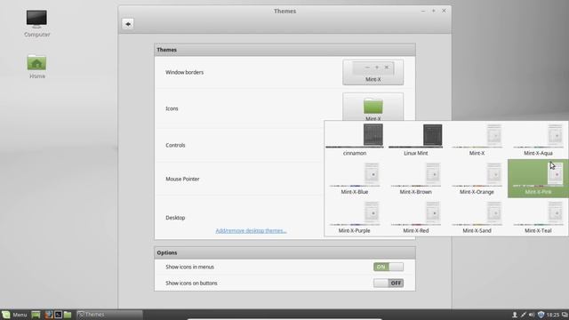Open the Mint Menu in the panel
The height and width of the screenshot is (320, 569).
tap(14, 315)
